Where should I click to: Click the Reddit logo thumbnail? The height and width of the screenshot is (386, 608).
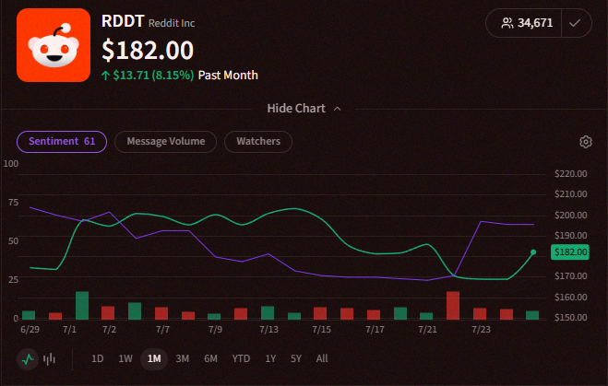(54, 45)
